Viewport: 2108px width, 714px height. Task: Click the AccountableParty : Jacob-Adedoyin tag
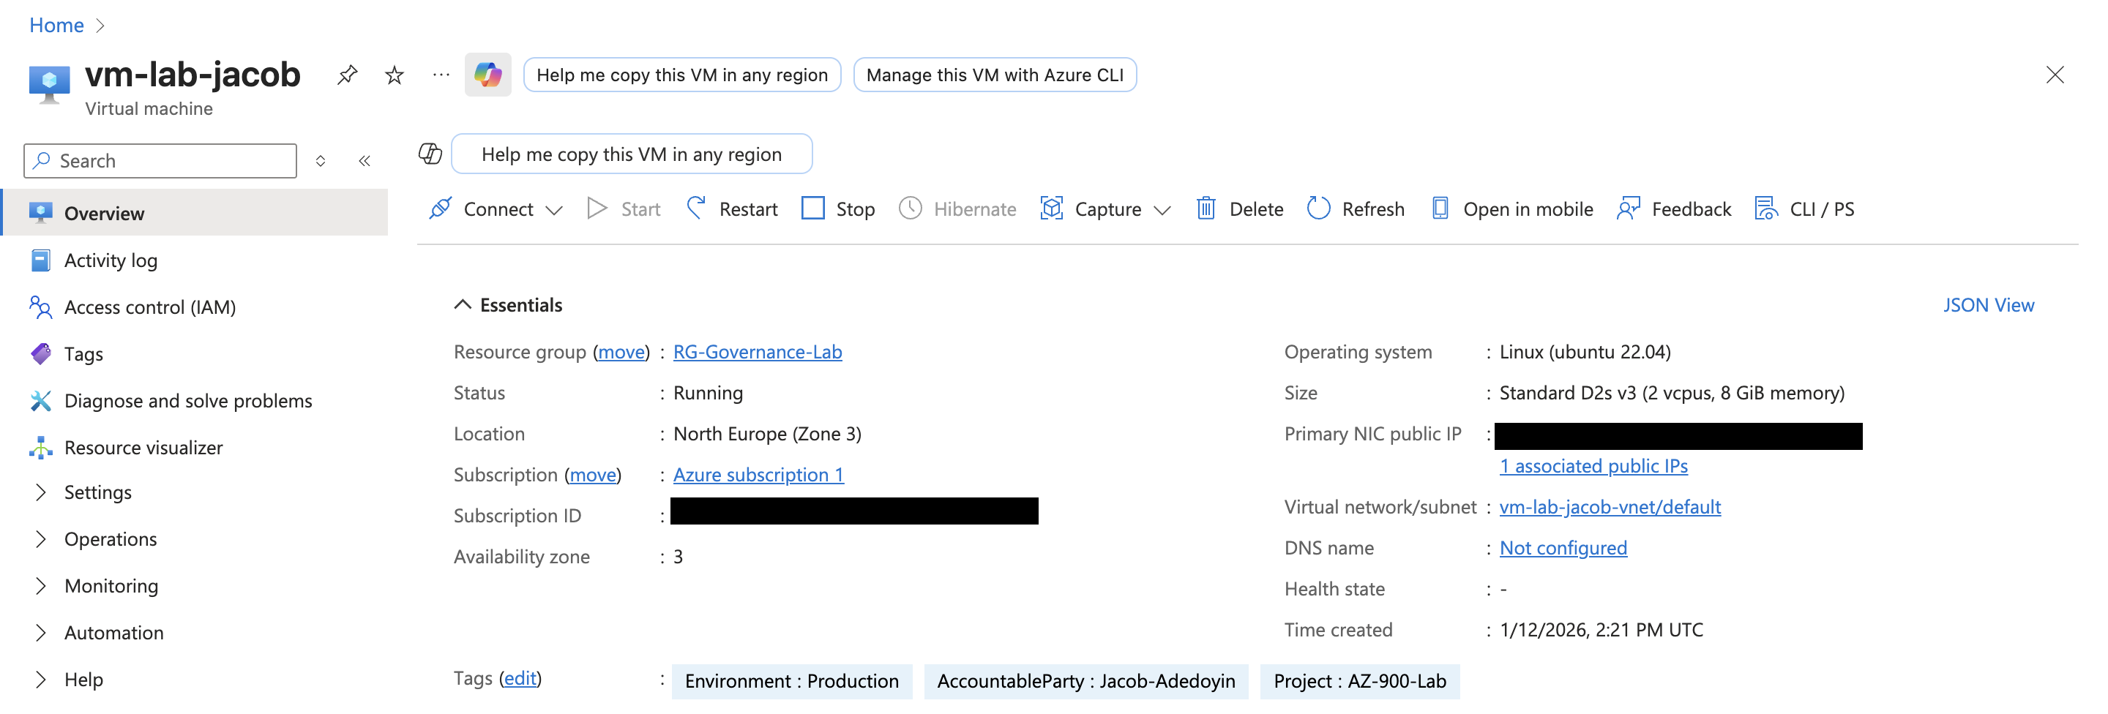coord(1086,681)
